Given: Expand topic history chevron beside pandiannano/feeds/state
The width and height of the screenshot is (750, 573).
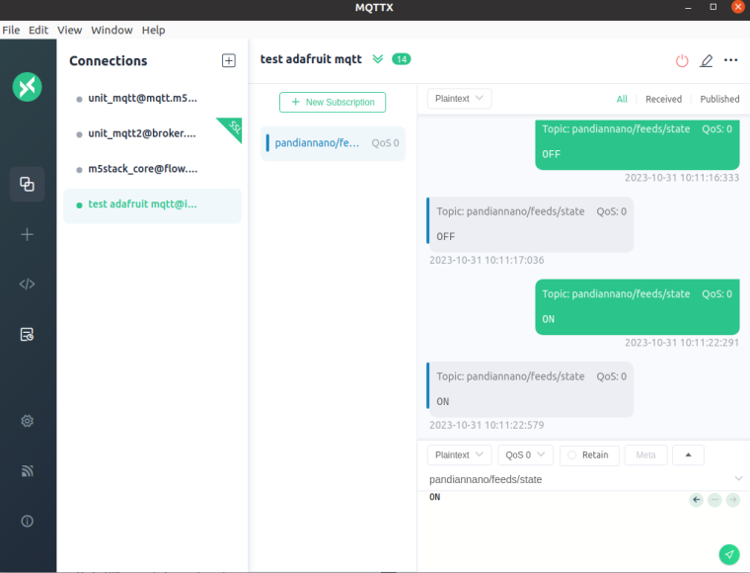Looking at the screenshot, I should (x=738, y=479).
